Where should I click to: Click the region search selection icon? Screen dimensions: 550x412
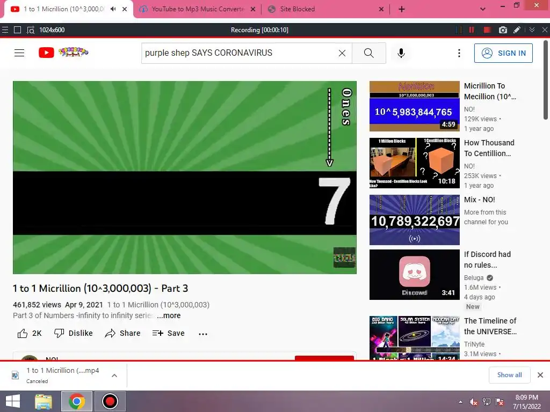[x=31, y=30]
